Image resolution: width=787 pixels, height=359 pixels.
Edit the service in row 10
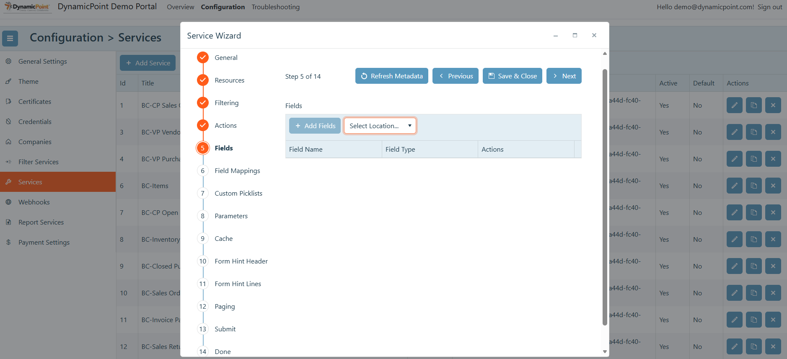735,293
